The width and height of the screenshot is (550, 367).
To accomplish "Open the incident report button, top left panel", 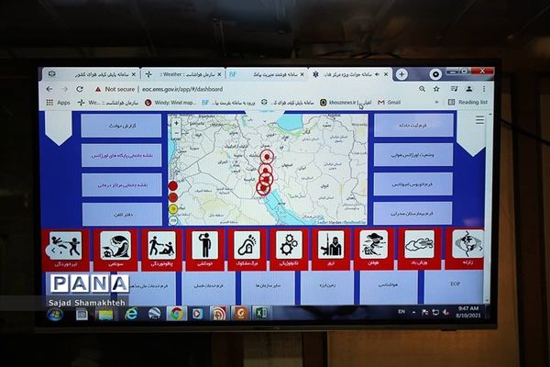I will [121, 126].
